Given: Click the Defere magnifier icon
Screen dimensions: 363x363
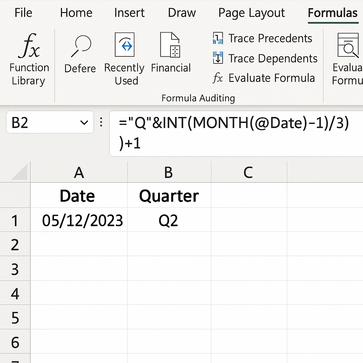Looking at the screenshot, I should pyautogui.click(x=81, y=46).
